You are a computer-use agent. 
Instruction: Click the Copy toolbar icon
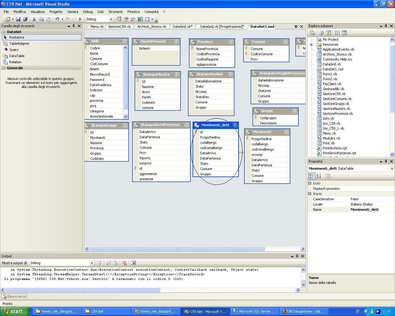pyautogui.click(x=41, y=19)
